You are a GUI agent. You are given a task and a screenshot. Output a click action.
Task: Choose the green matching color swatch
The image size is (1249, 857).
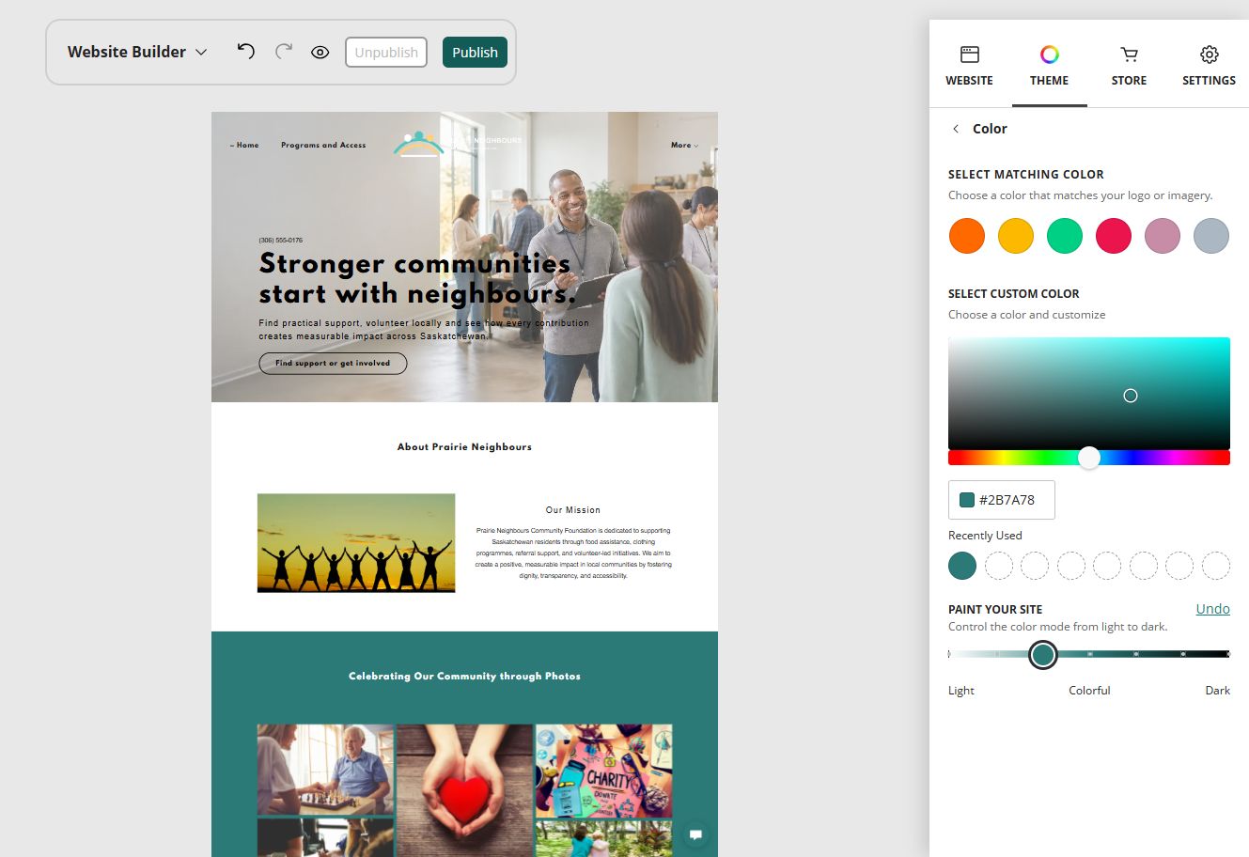(1065, 236)
